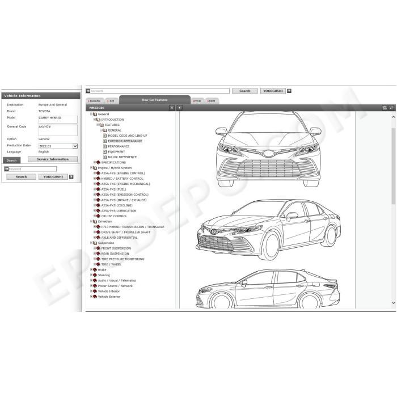The height and width of the screenshot is (397, 397).
Task: Click the General Code field AXVH7#
Action: [x=58, y=130]
